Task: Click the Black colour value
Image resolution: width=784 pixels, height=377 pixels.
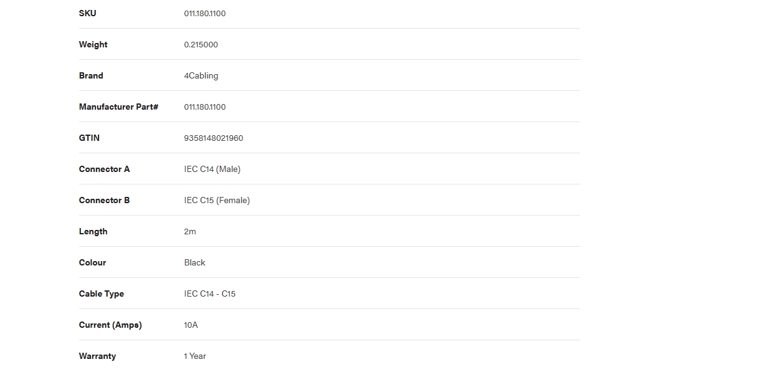Action: 194,262
